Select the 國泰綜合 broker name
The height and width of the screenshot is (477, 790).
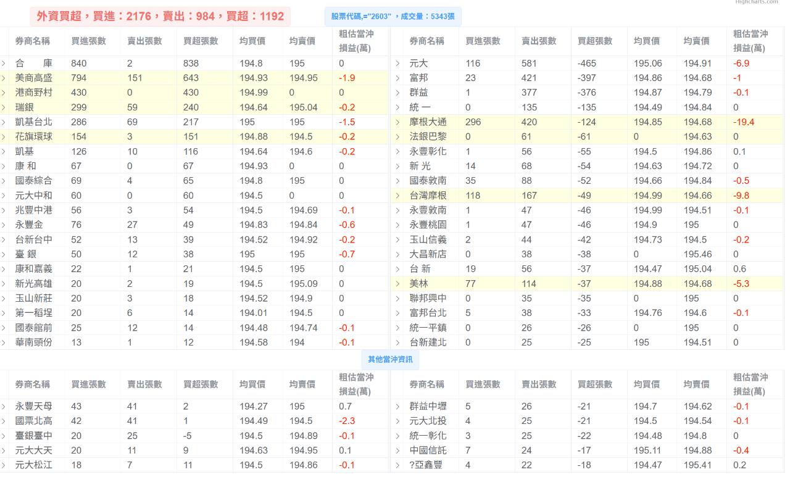tap(33, 181)
